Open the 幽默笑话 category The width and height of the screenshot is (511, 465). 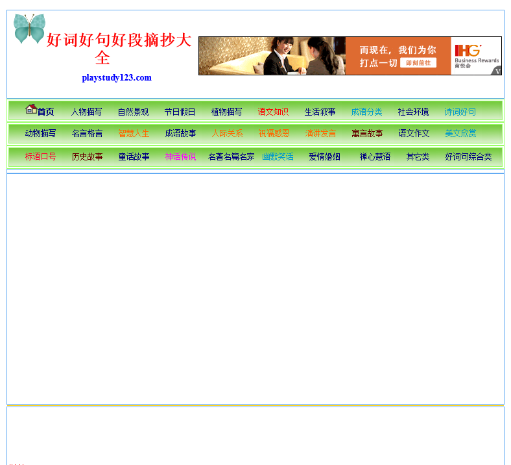point(278,157)
